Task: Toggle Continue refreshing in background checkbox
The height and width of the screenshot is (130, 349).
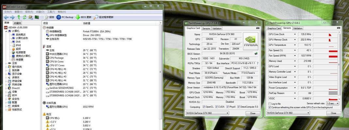Action: point(270,107)
